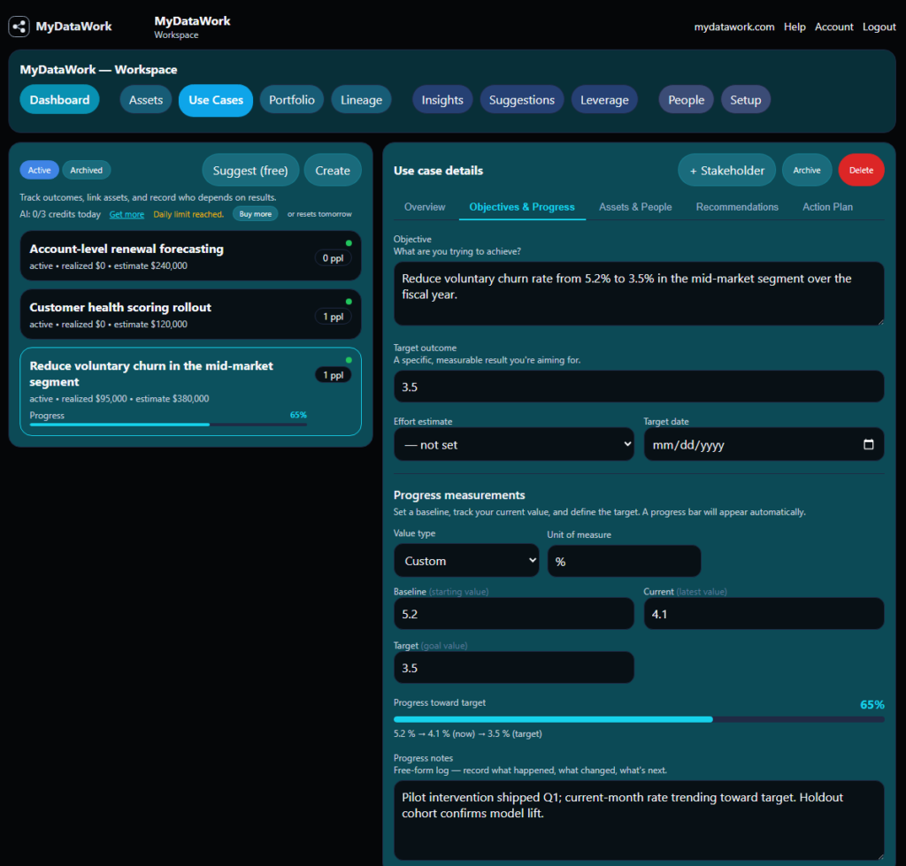Click the Current latest value field
Viewport: 906px width, 866px height.
[764, 614]
